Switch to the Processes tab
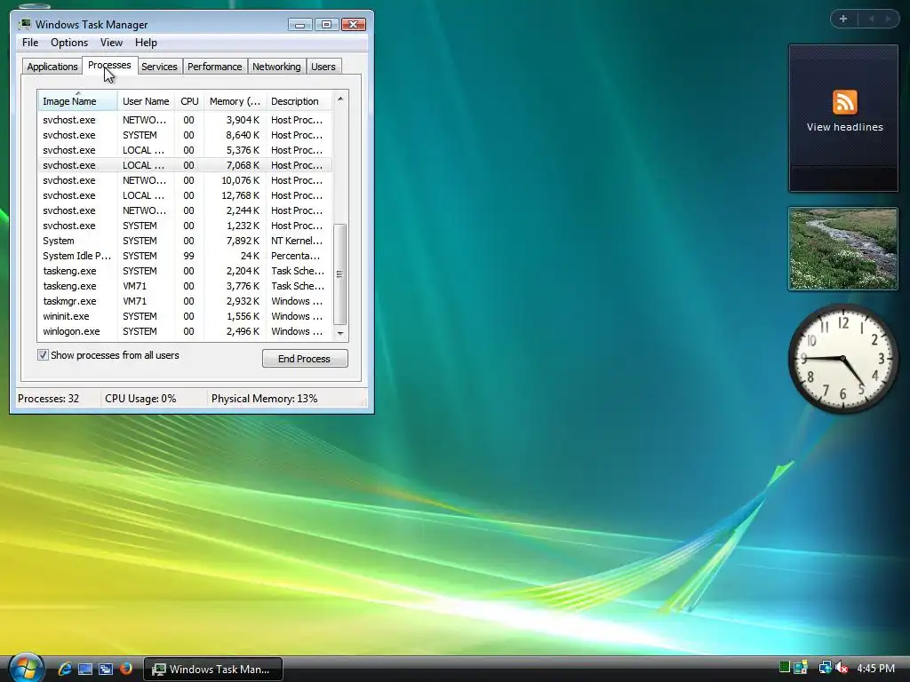This screenshot has width=910, height=682. [x=109, y=65]
